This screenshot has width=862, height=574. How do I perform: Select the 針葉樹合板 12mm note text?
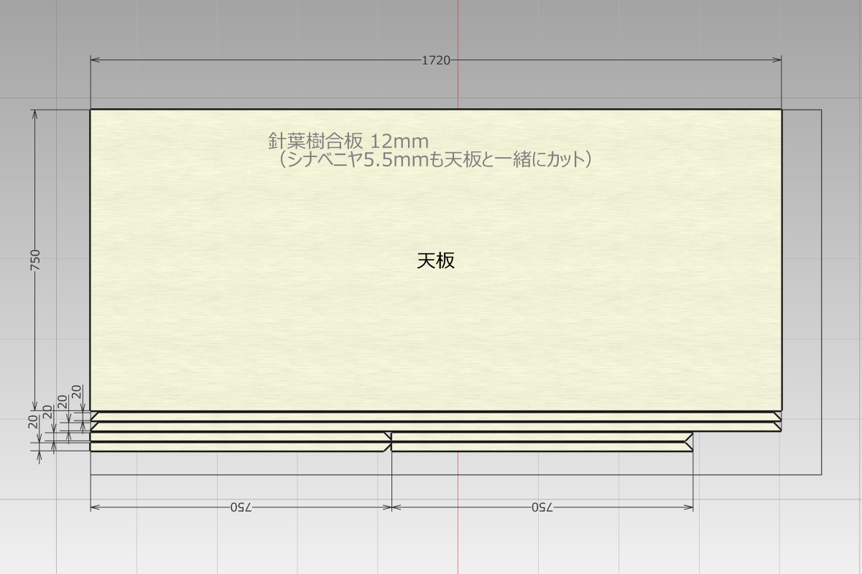click(348, 140)
